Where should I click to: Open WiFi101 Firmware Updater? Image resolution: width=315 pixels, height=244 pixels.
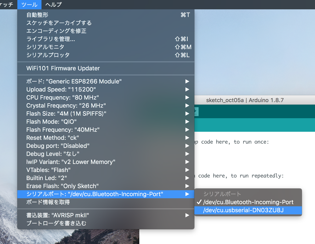coord(63,68)
